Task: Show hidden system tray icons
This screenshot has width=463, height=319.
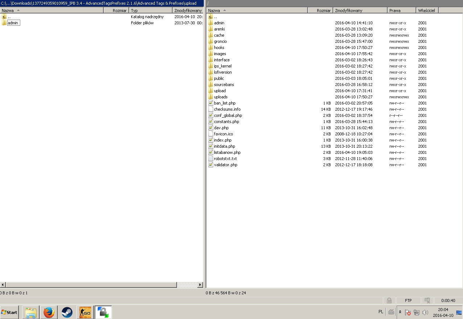Action: pos(400,312)
